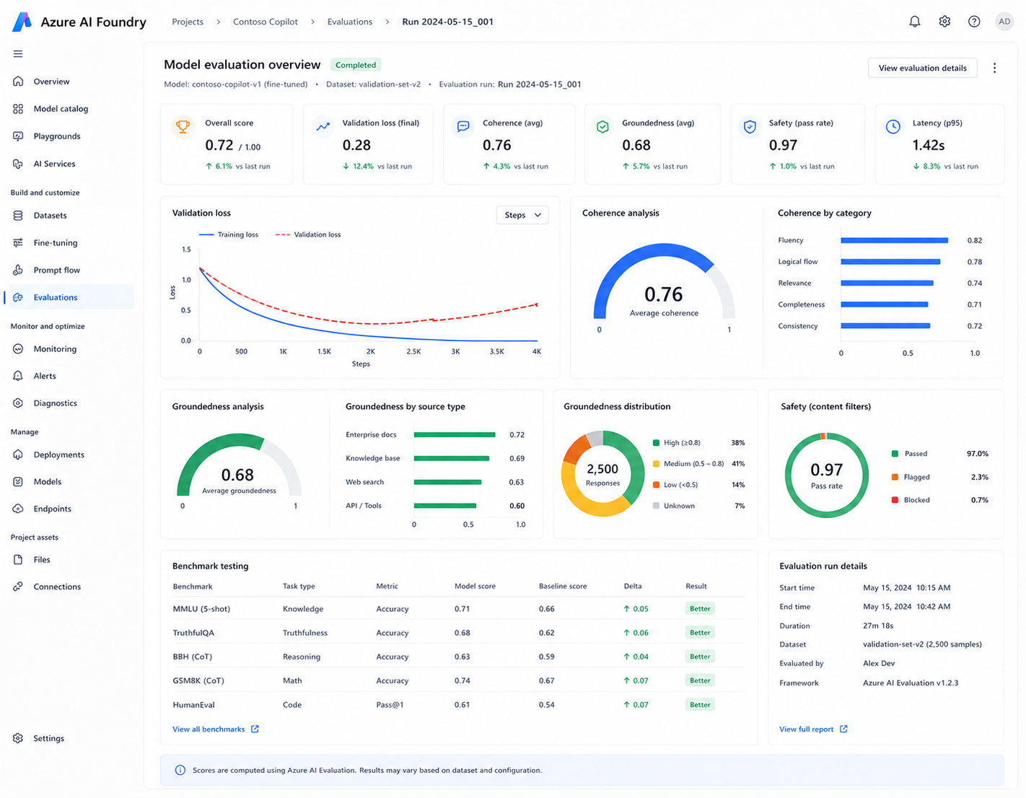Open the settings gear in header
Image resolution: width=1026 pixels, height=798 pixels.
[944, 22]
